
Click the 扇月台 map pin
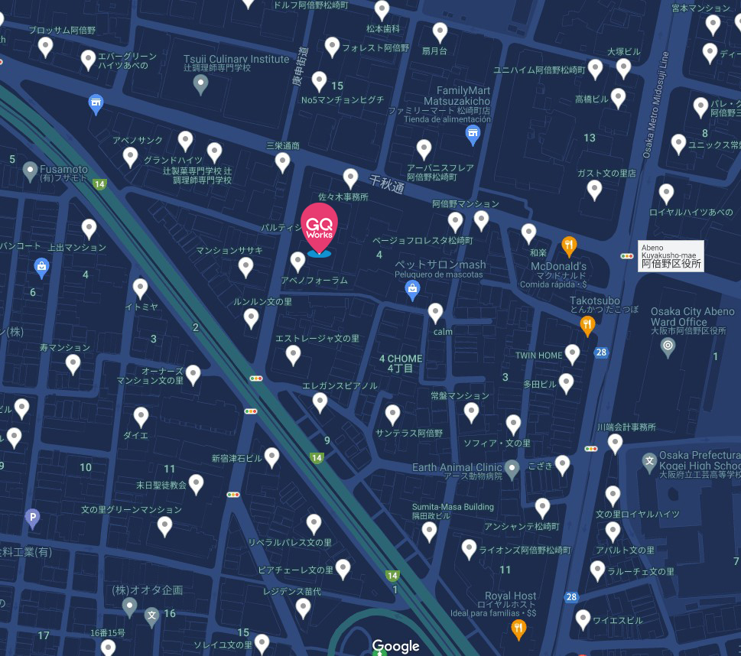[440, 33]
